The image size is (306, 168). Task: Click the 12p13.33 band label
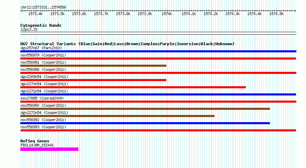pyautogui.click(x=29, y=30)
